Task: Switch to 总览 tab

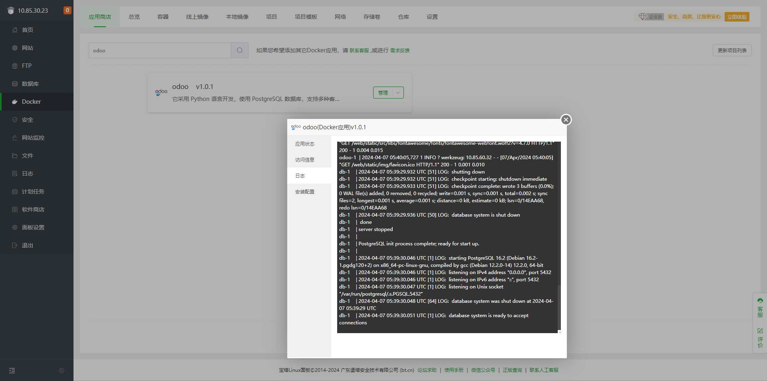Action: (x=134, y=17)
